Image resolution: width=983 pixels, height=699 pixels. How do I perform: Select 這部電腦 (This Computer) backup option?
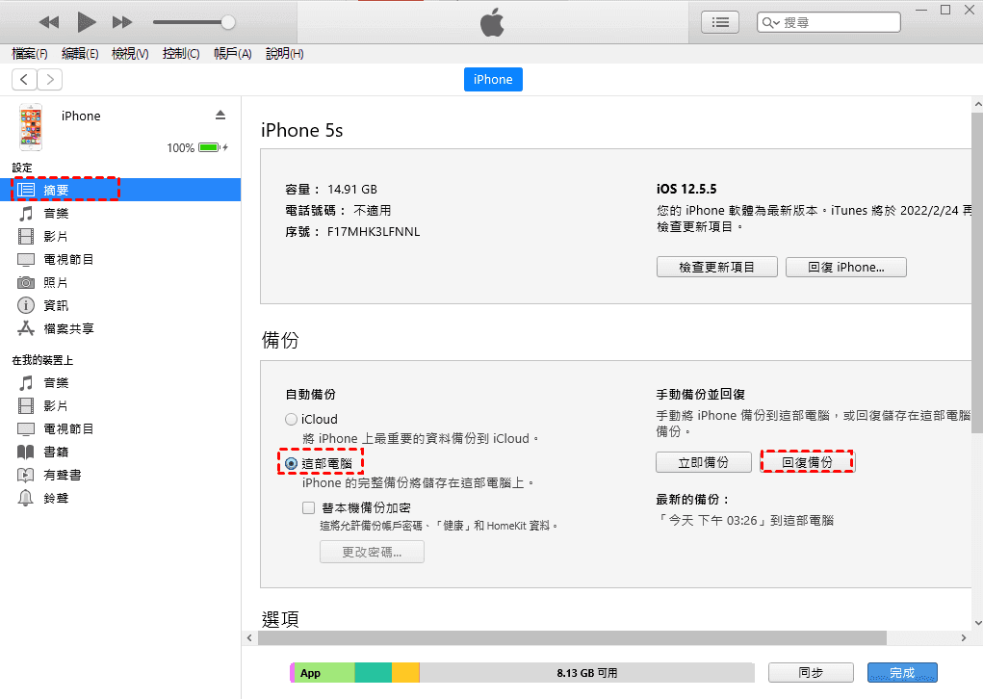click(292, 463)
